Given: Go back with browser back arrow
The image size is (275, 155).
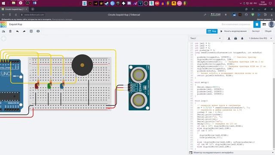Looking at the screenshot, I should pos(3,15).
